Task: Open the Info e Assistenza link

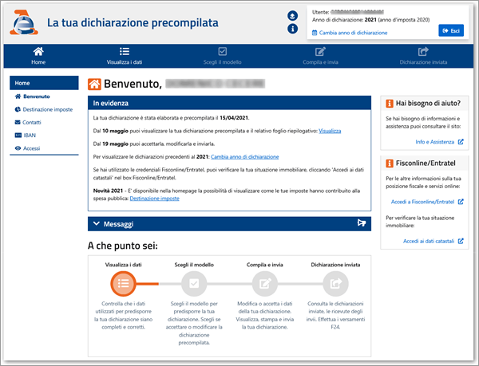Action: (x=435, y=142)
